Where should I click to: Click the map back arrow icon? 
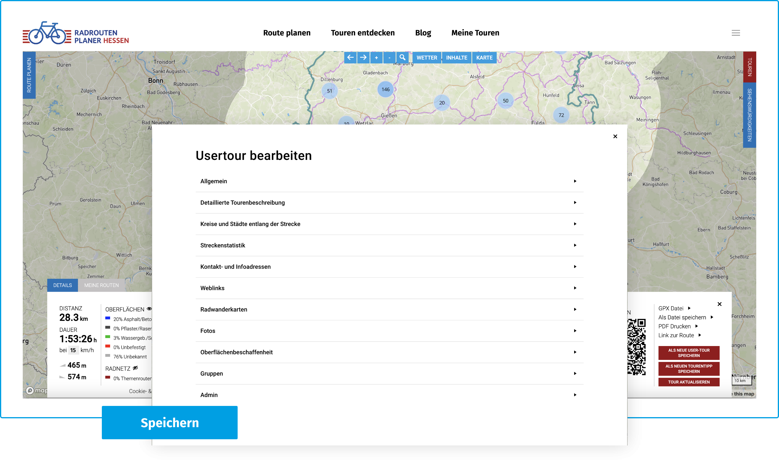350,58
